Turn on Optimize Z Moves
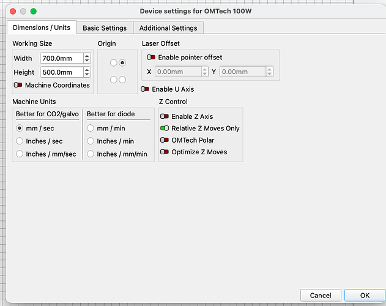The image size is (386, 306). tap(165, 152)
